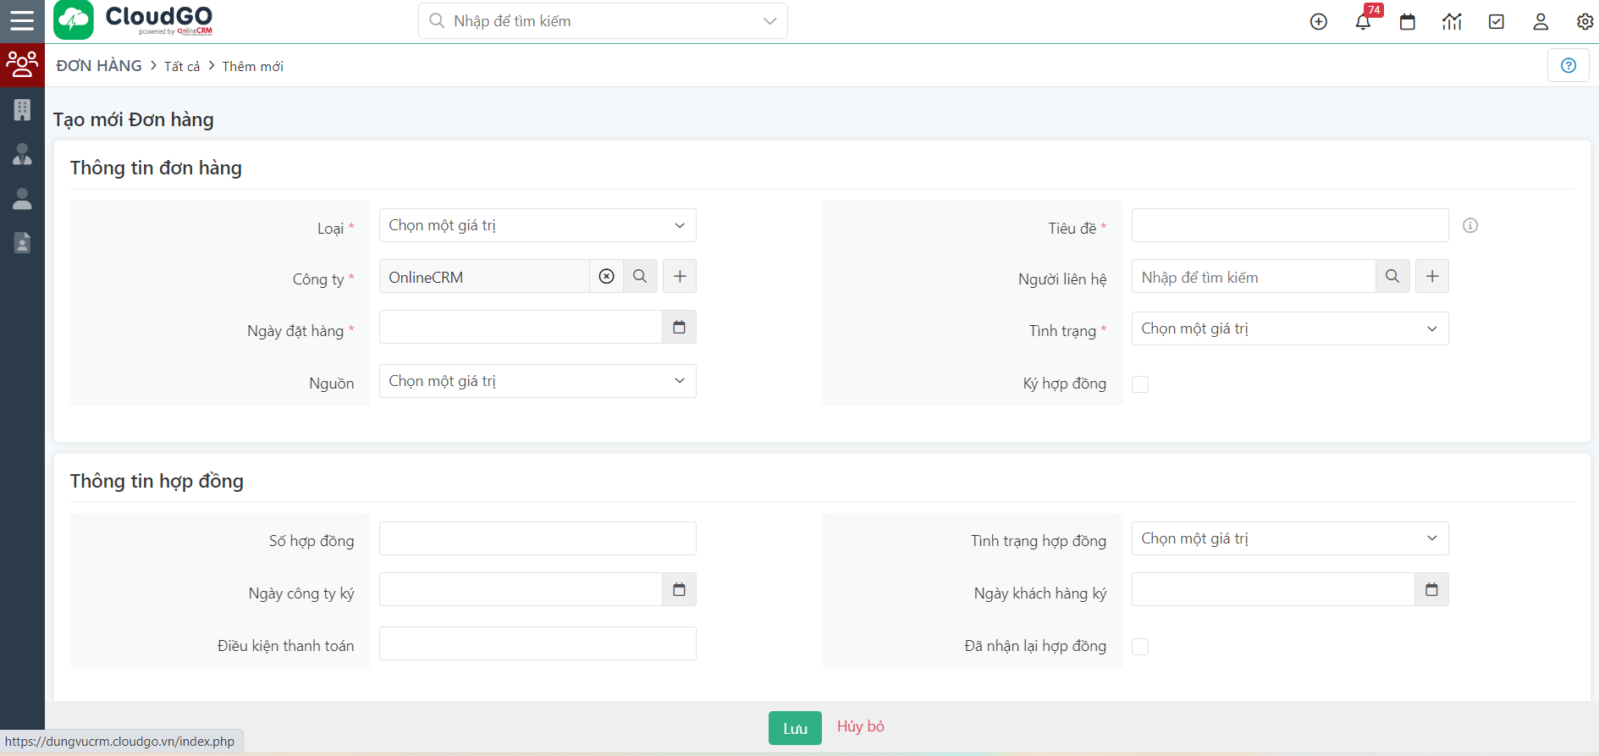Open the quick create plus icon
Viewport: 1599px width, 756px height.
pos(1318,22)
